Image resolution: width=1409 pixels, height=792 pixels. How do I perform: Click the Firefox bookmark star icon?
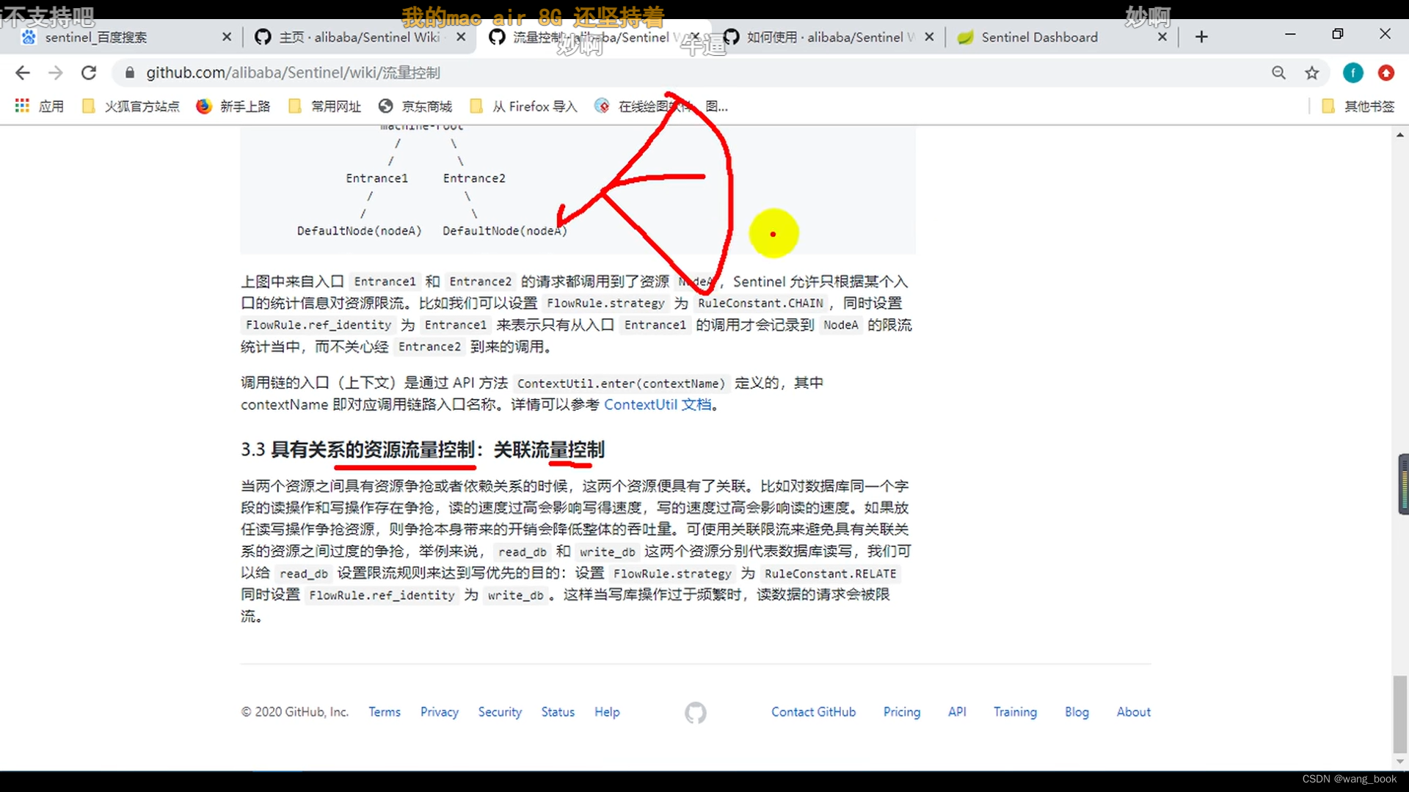pos(1312,73)
